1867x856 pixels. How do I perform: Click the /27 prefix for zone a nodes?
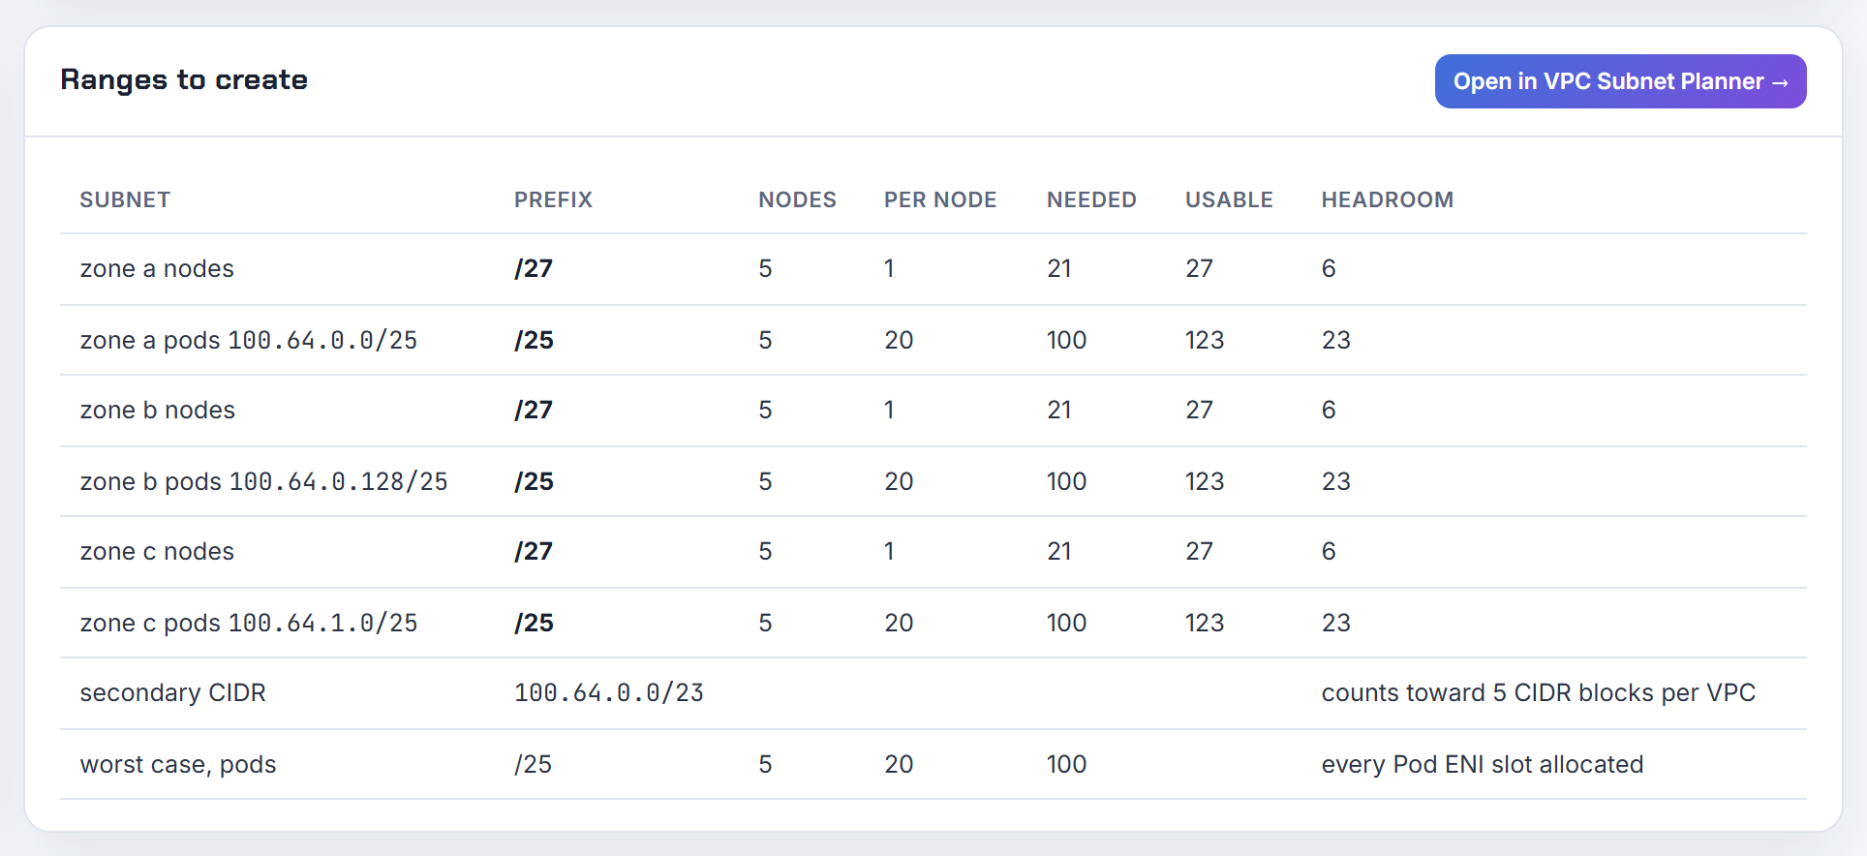534,268
